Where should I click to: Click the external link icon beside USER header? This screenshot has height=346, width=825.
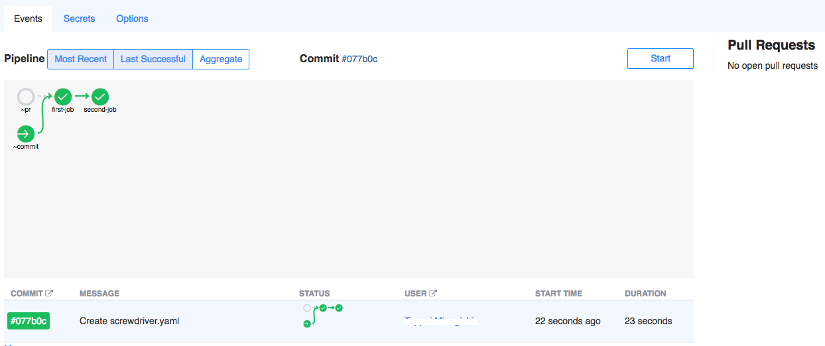click(x=433, y=293)
